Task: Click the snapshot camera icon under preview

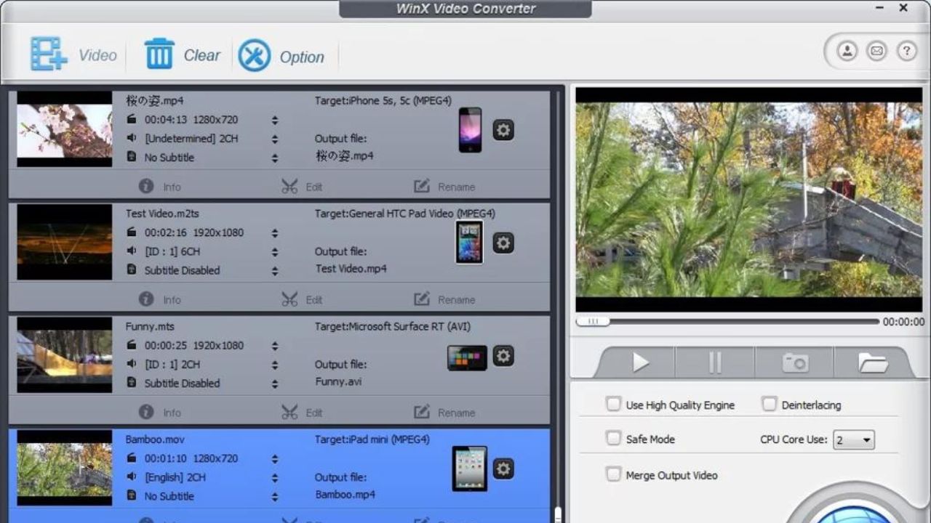Action: 795,362
